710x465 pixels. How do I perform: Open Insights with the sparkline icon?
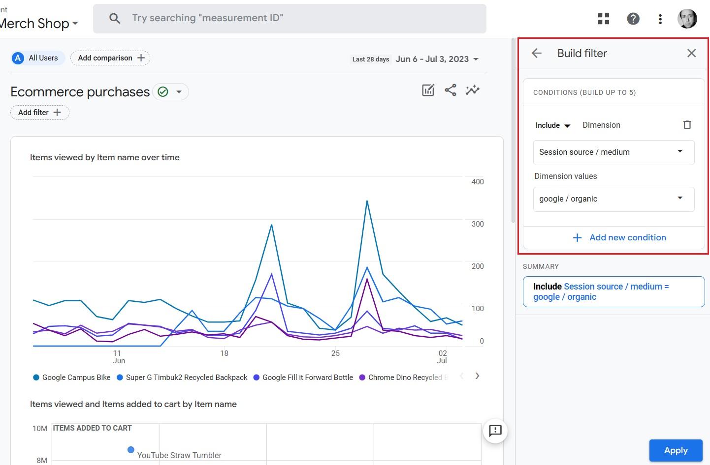click(472, 90)
